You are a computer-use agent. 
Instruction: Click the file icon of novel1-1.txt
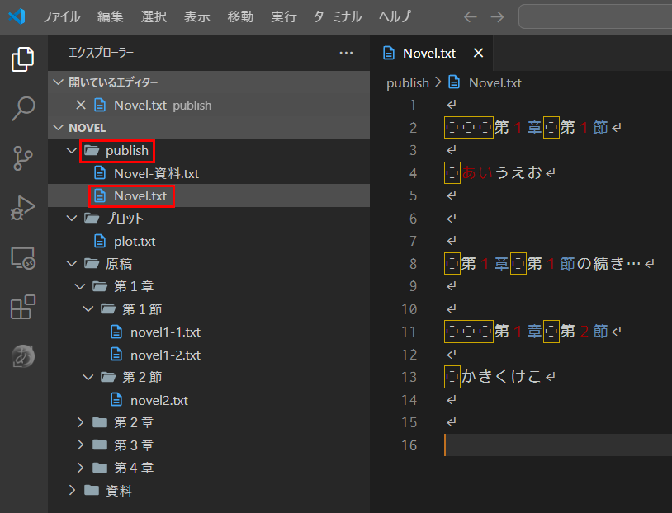click(116, 332)
